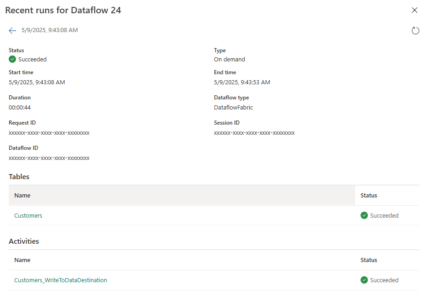The width and height of the screenshot is (427, 301).
Task: Click the refresh circular arrow icon
Action: click(x=416, y=31)
